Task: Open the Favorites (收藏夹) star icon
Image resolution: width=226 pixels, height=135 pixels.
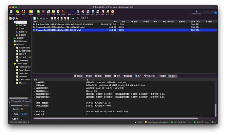Action: pos(31,12)
